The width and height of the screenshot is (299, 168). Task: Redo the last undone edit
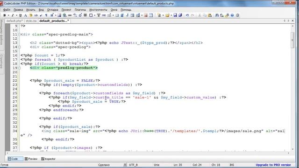tap(192, 15)
